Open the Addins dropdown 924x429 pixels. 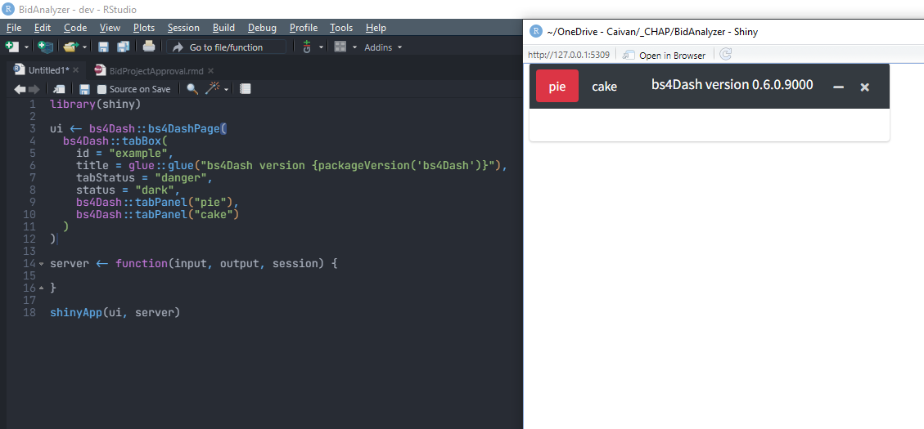pos(383,47)
